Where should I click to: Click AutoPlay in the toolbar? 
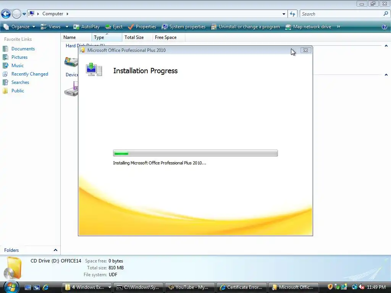point(87,27)
